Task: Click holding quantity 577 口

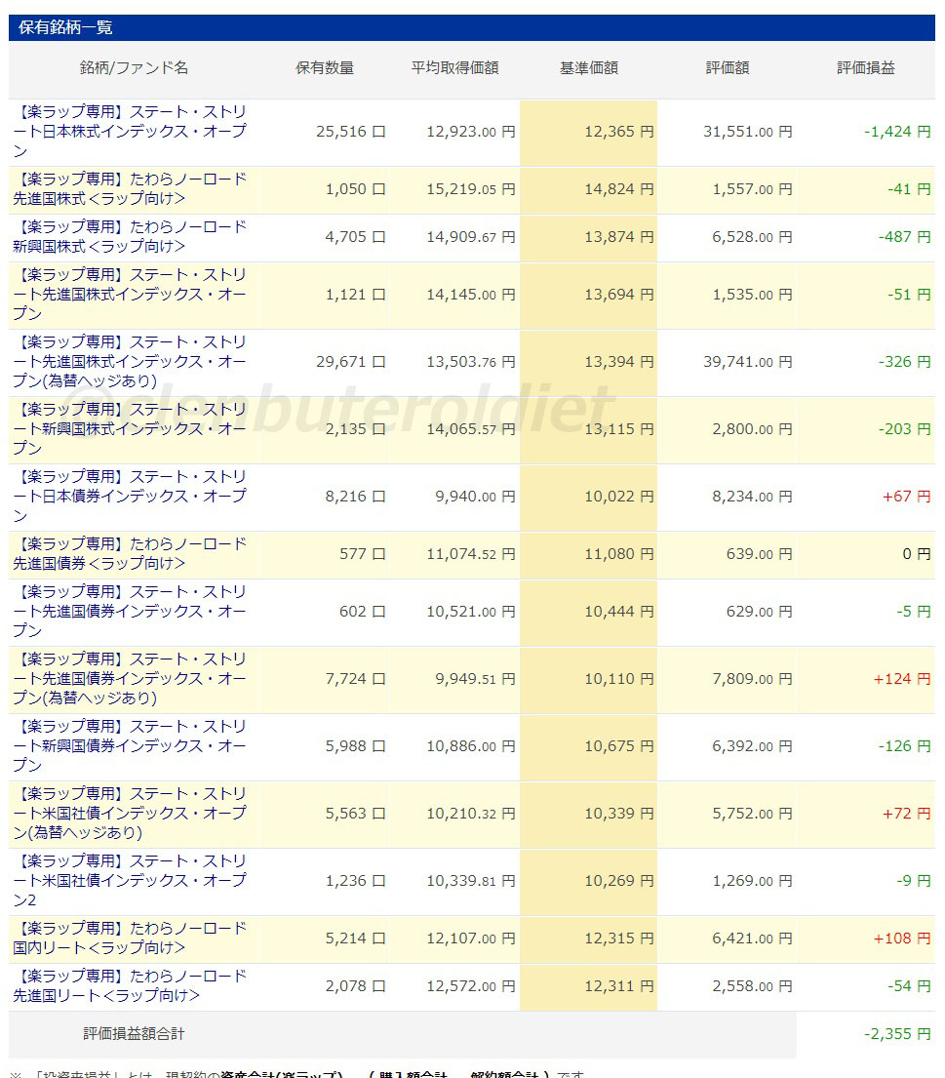Action: 362,553
